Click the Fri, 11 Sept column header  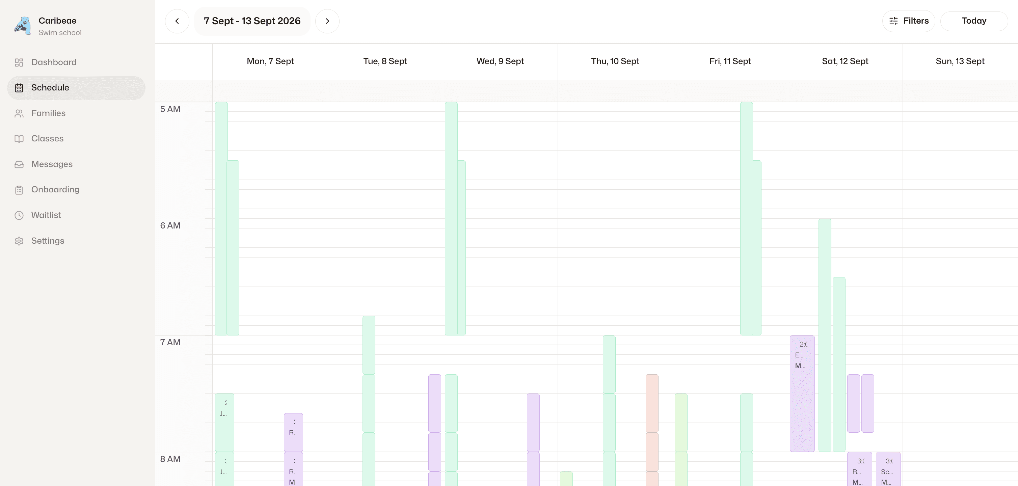[730, 61]
